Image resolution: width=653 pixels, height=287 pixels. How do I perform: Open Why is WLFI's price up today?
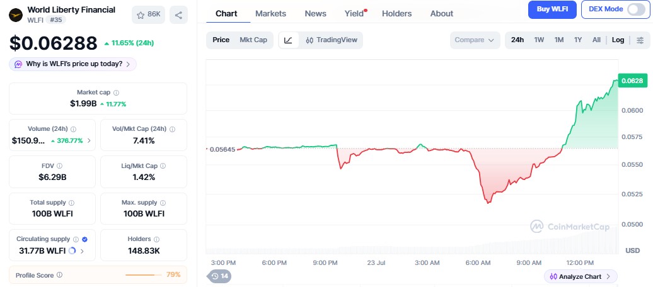(73, 64)
